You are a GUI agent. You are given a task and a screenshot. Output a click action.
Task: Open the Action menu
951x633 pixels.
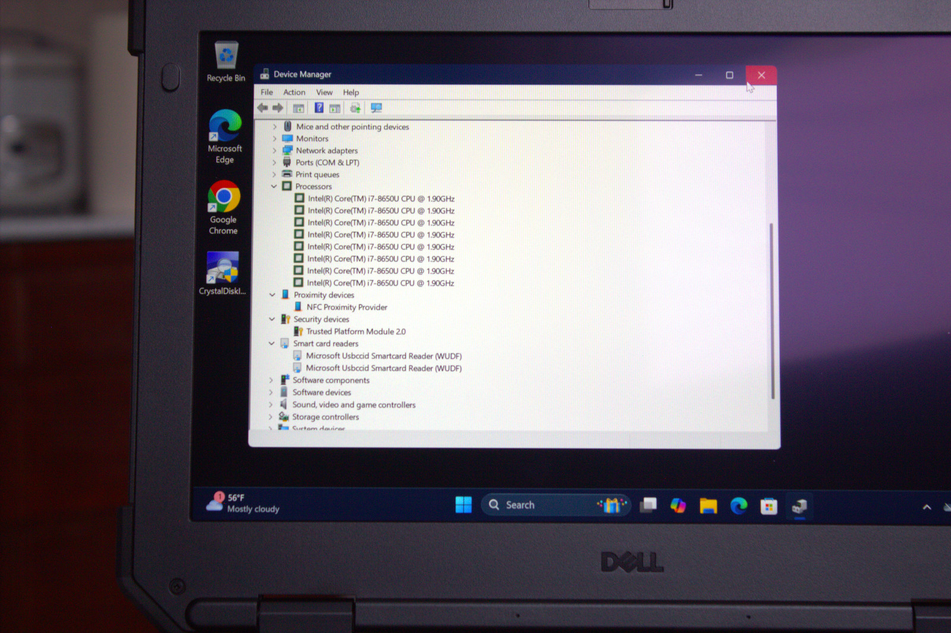pos(294,92)
